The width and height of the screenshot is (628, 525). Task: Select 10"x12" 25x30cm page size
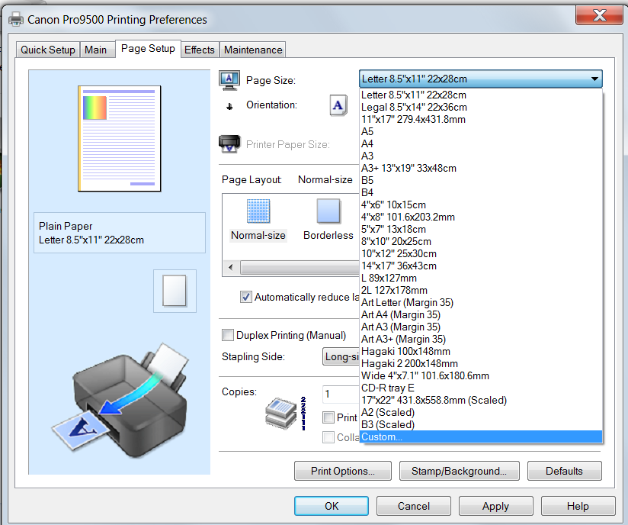pos(481,254)
